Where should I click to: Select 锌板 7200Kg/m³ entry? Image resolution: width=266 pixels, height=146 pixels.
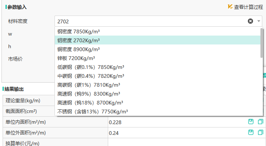click(x=157, y=58)
